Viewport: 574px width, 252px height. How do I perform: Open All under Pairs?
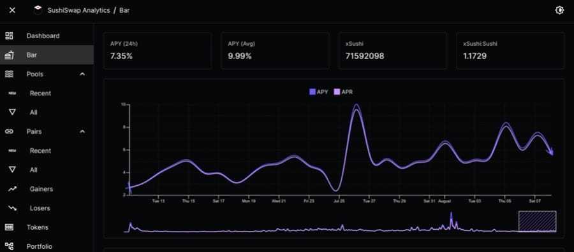[34, 170]
